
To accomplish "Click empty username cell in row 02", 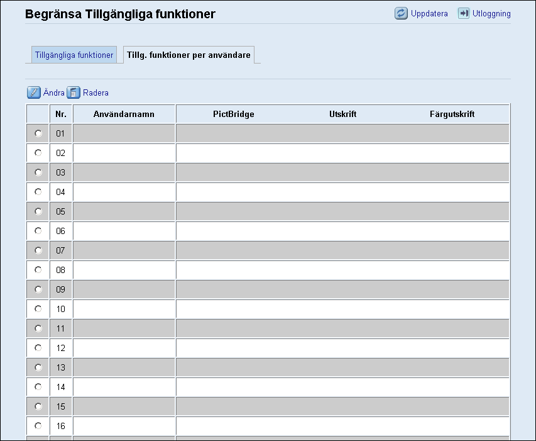I will (x=124, y=153).
